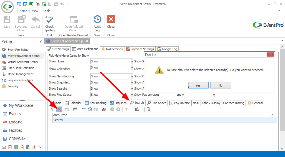Close the EventProConnect Setup document tab
The width and height of the screenshot is (285, 157).
(87, 41)
